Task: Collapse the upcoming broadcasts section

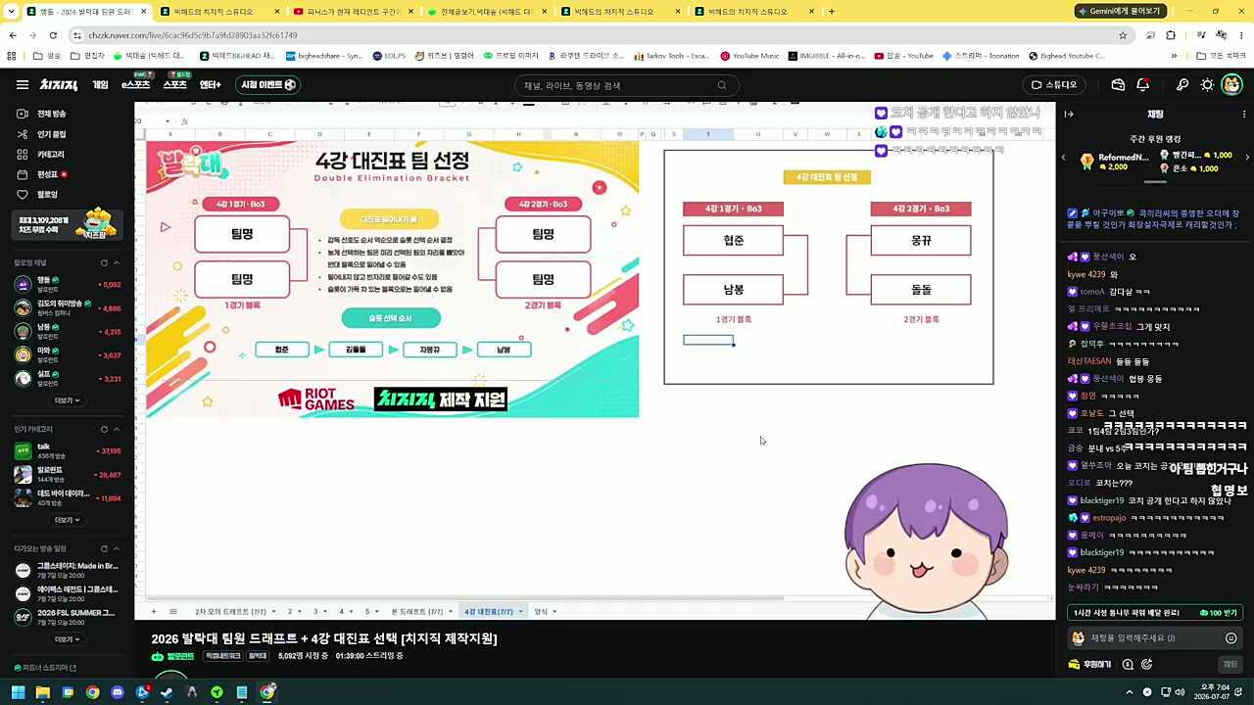Action: (116, 548)
